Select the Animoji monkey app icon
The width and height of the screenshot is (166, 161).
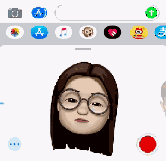click(x=88, y=32)
